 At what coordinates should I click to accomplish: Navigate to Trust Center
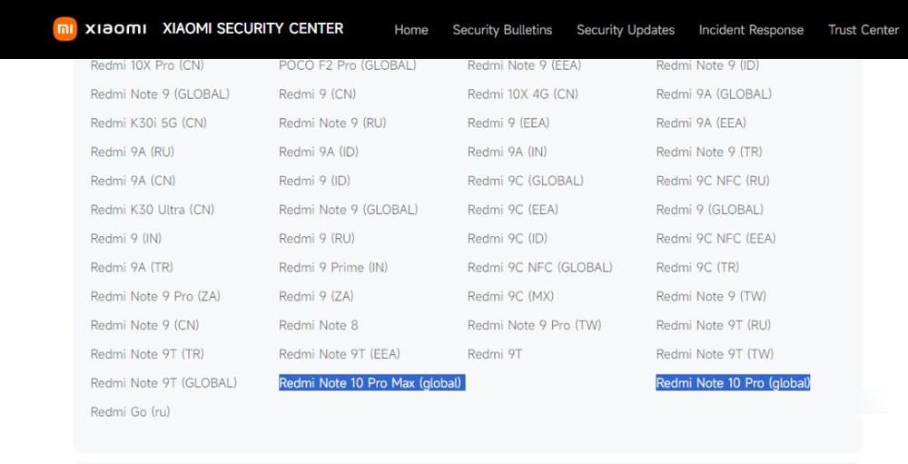[x=863, y=30]
